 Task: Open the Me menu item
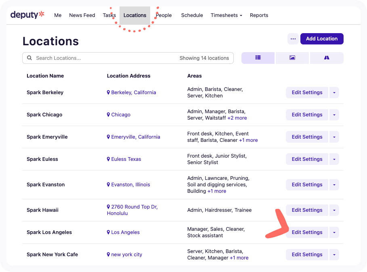(58, 15)
